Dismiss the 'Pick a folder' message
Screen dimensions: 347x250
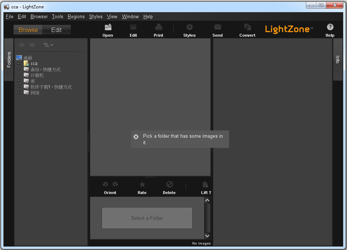[x=136, y=137]
